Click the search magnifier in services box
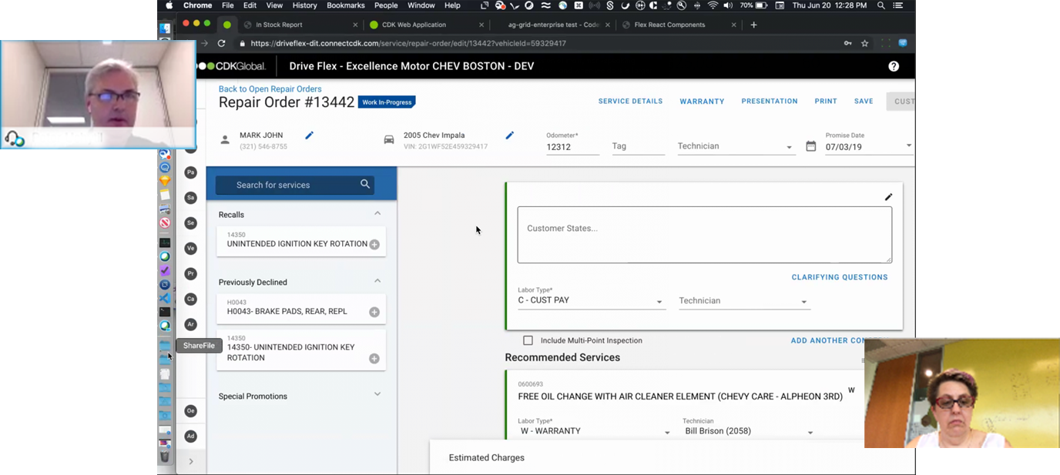Screen dimensions: 1060x475 [365, 184]
